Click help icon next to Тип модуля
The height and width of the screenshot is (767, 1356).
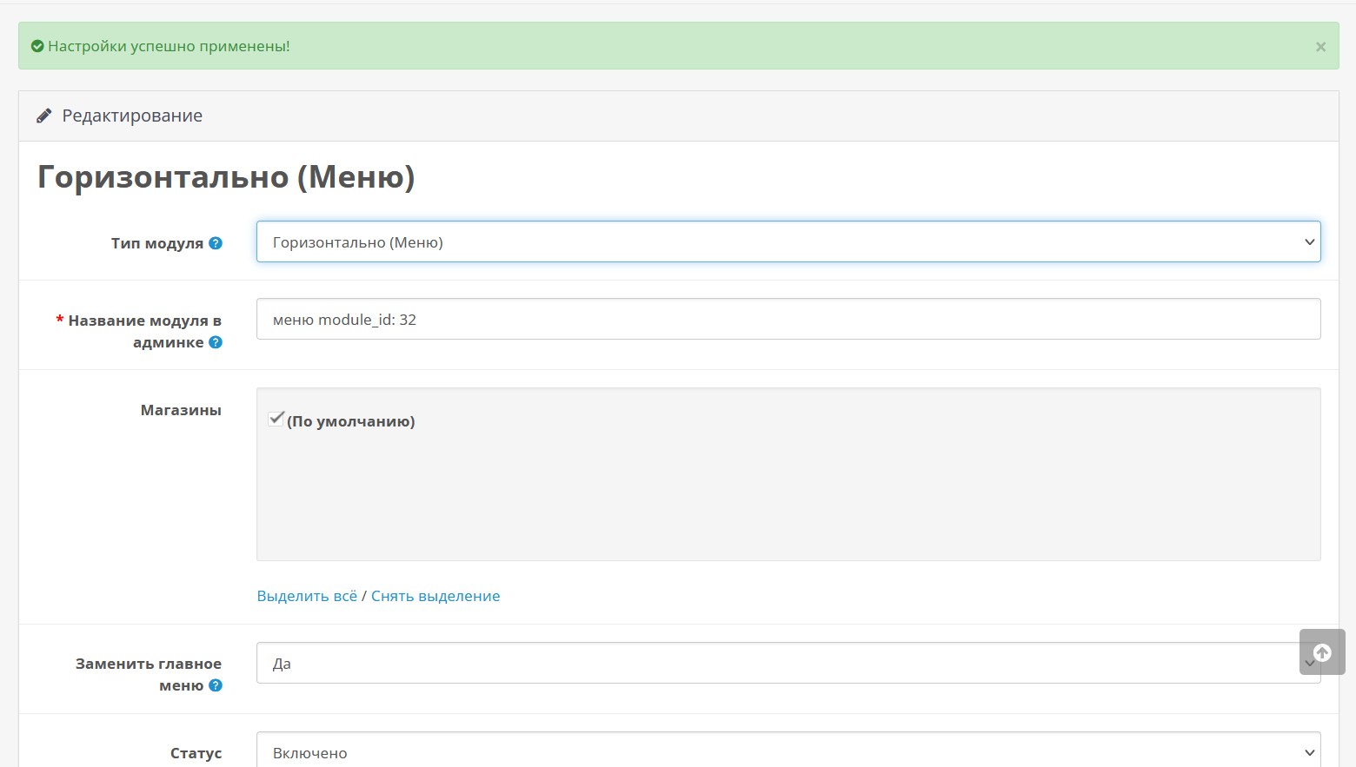pos(216,243)
